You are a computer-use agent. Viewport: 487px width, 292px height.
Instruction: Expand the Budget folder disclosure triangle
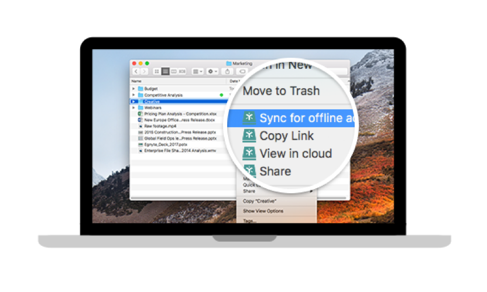pos(133,89)
